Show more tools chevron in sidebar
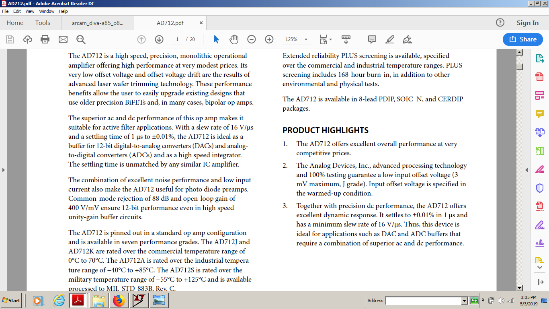This screenshot has width=549, height=309. point(540,268)
